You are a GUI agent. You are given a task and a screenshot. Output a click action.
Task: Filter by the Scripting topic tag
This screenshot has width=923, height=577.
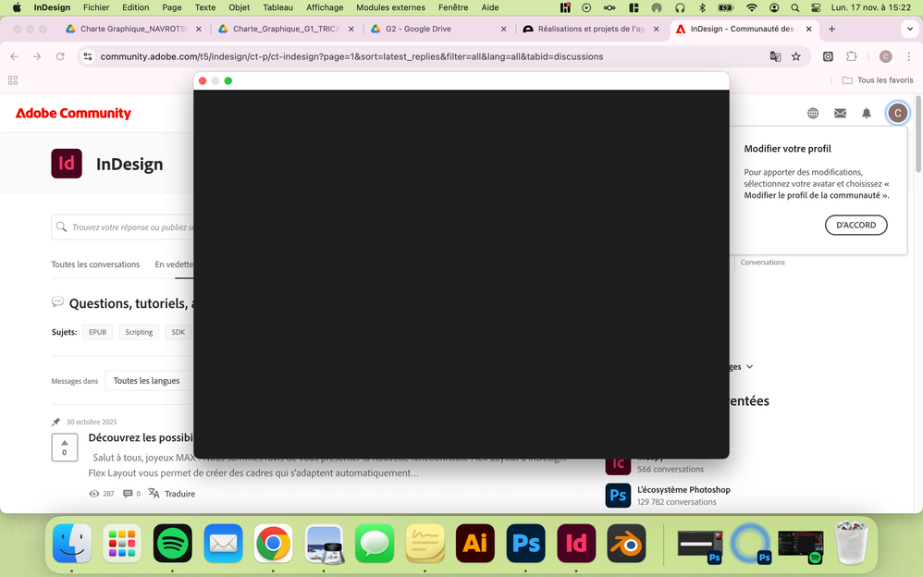pos(139,332)
